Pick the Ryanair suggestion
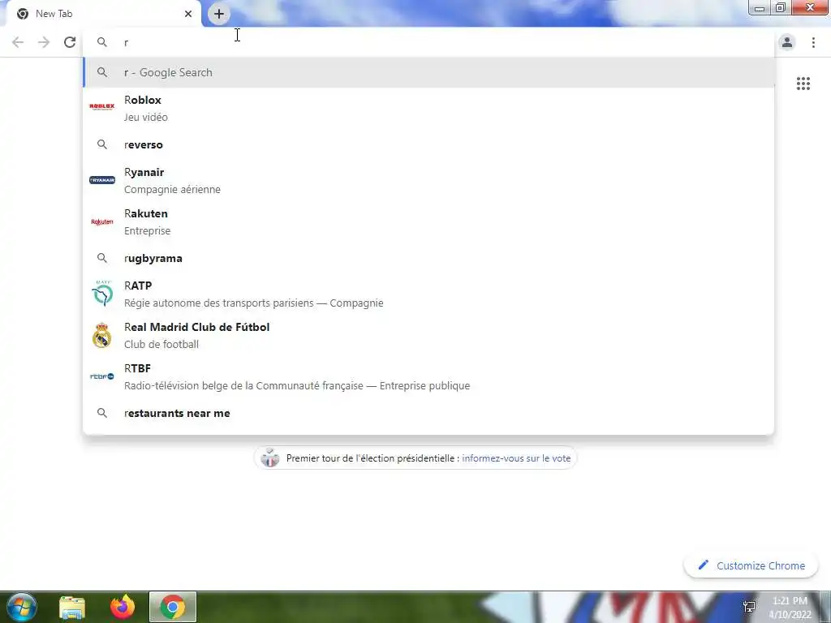831x623 pixels. click(x=428, y=181)
